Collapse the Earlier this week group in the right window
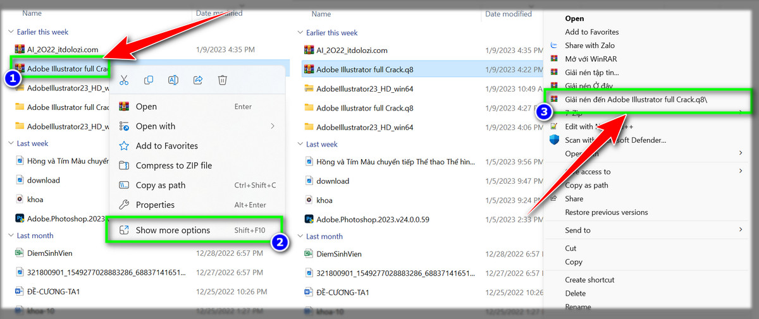759x319 pixels. click(300, 33)
